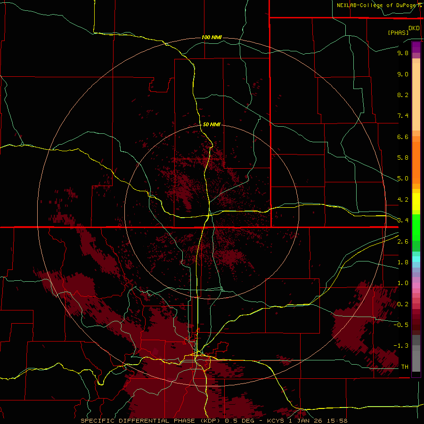Click the cyan color band in legend

pos(416,259)
